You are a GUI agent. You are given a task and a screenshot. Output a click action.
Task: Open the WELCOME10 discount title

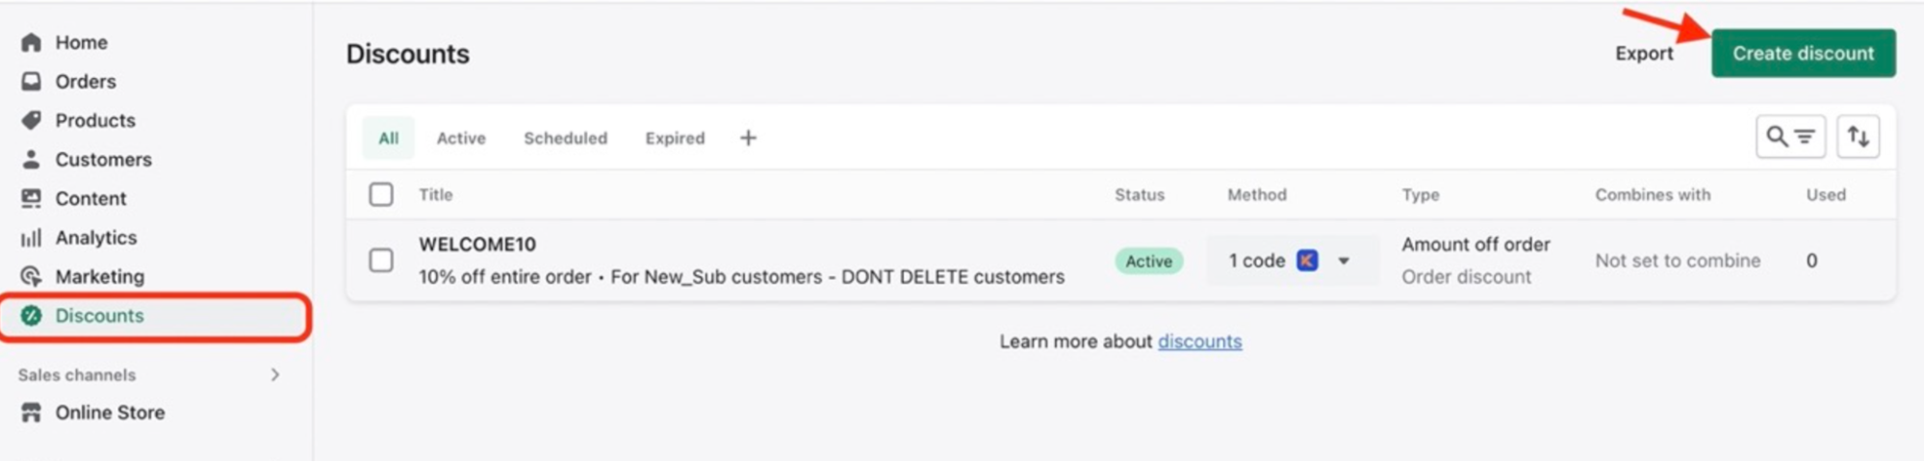pos(477,244)
